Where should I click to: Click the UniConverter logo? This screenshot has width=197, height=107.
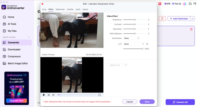tap(13, 7)
